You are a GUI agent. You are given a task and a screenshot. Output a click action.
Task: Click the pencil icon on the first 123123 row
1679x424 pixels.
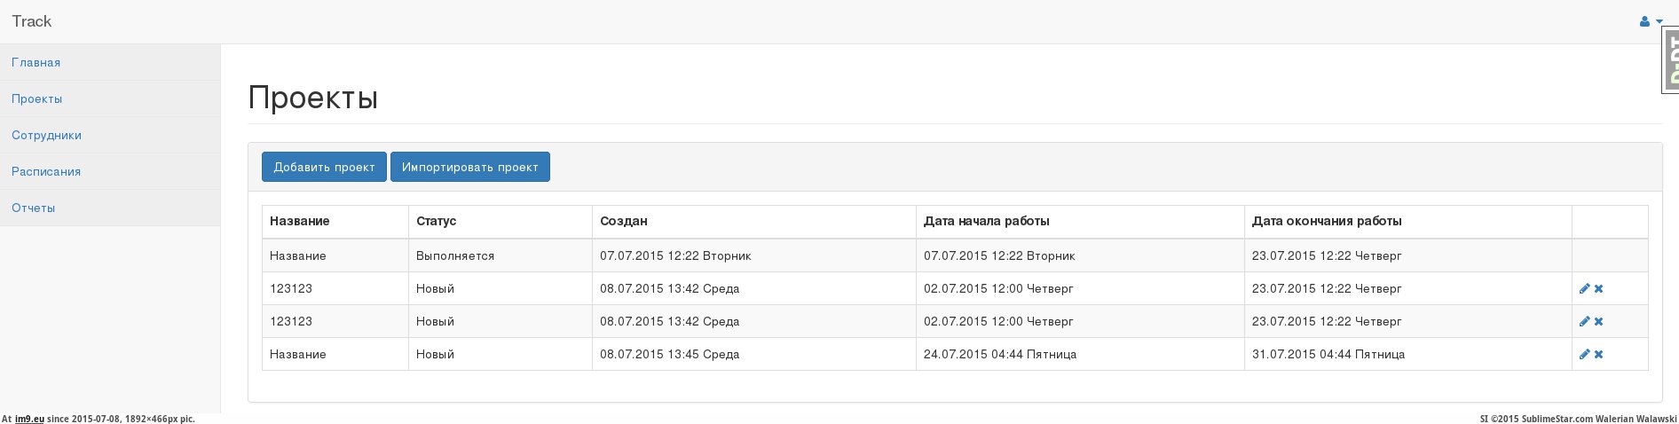pyautogui.click(x=1584, y=288)
